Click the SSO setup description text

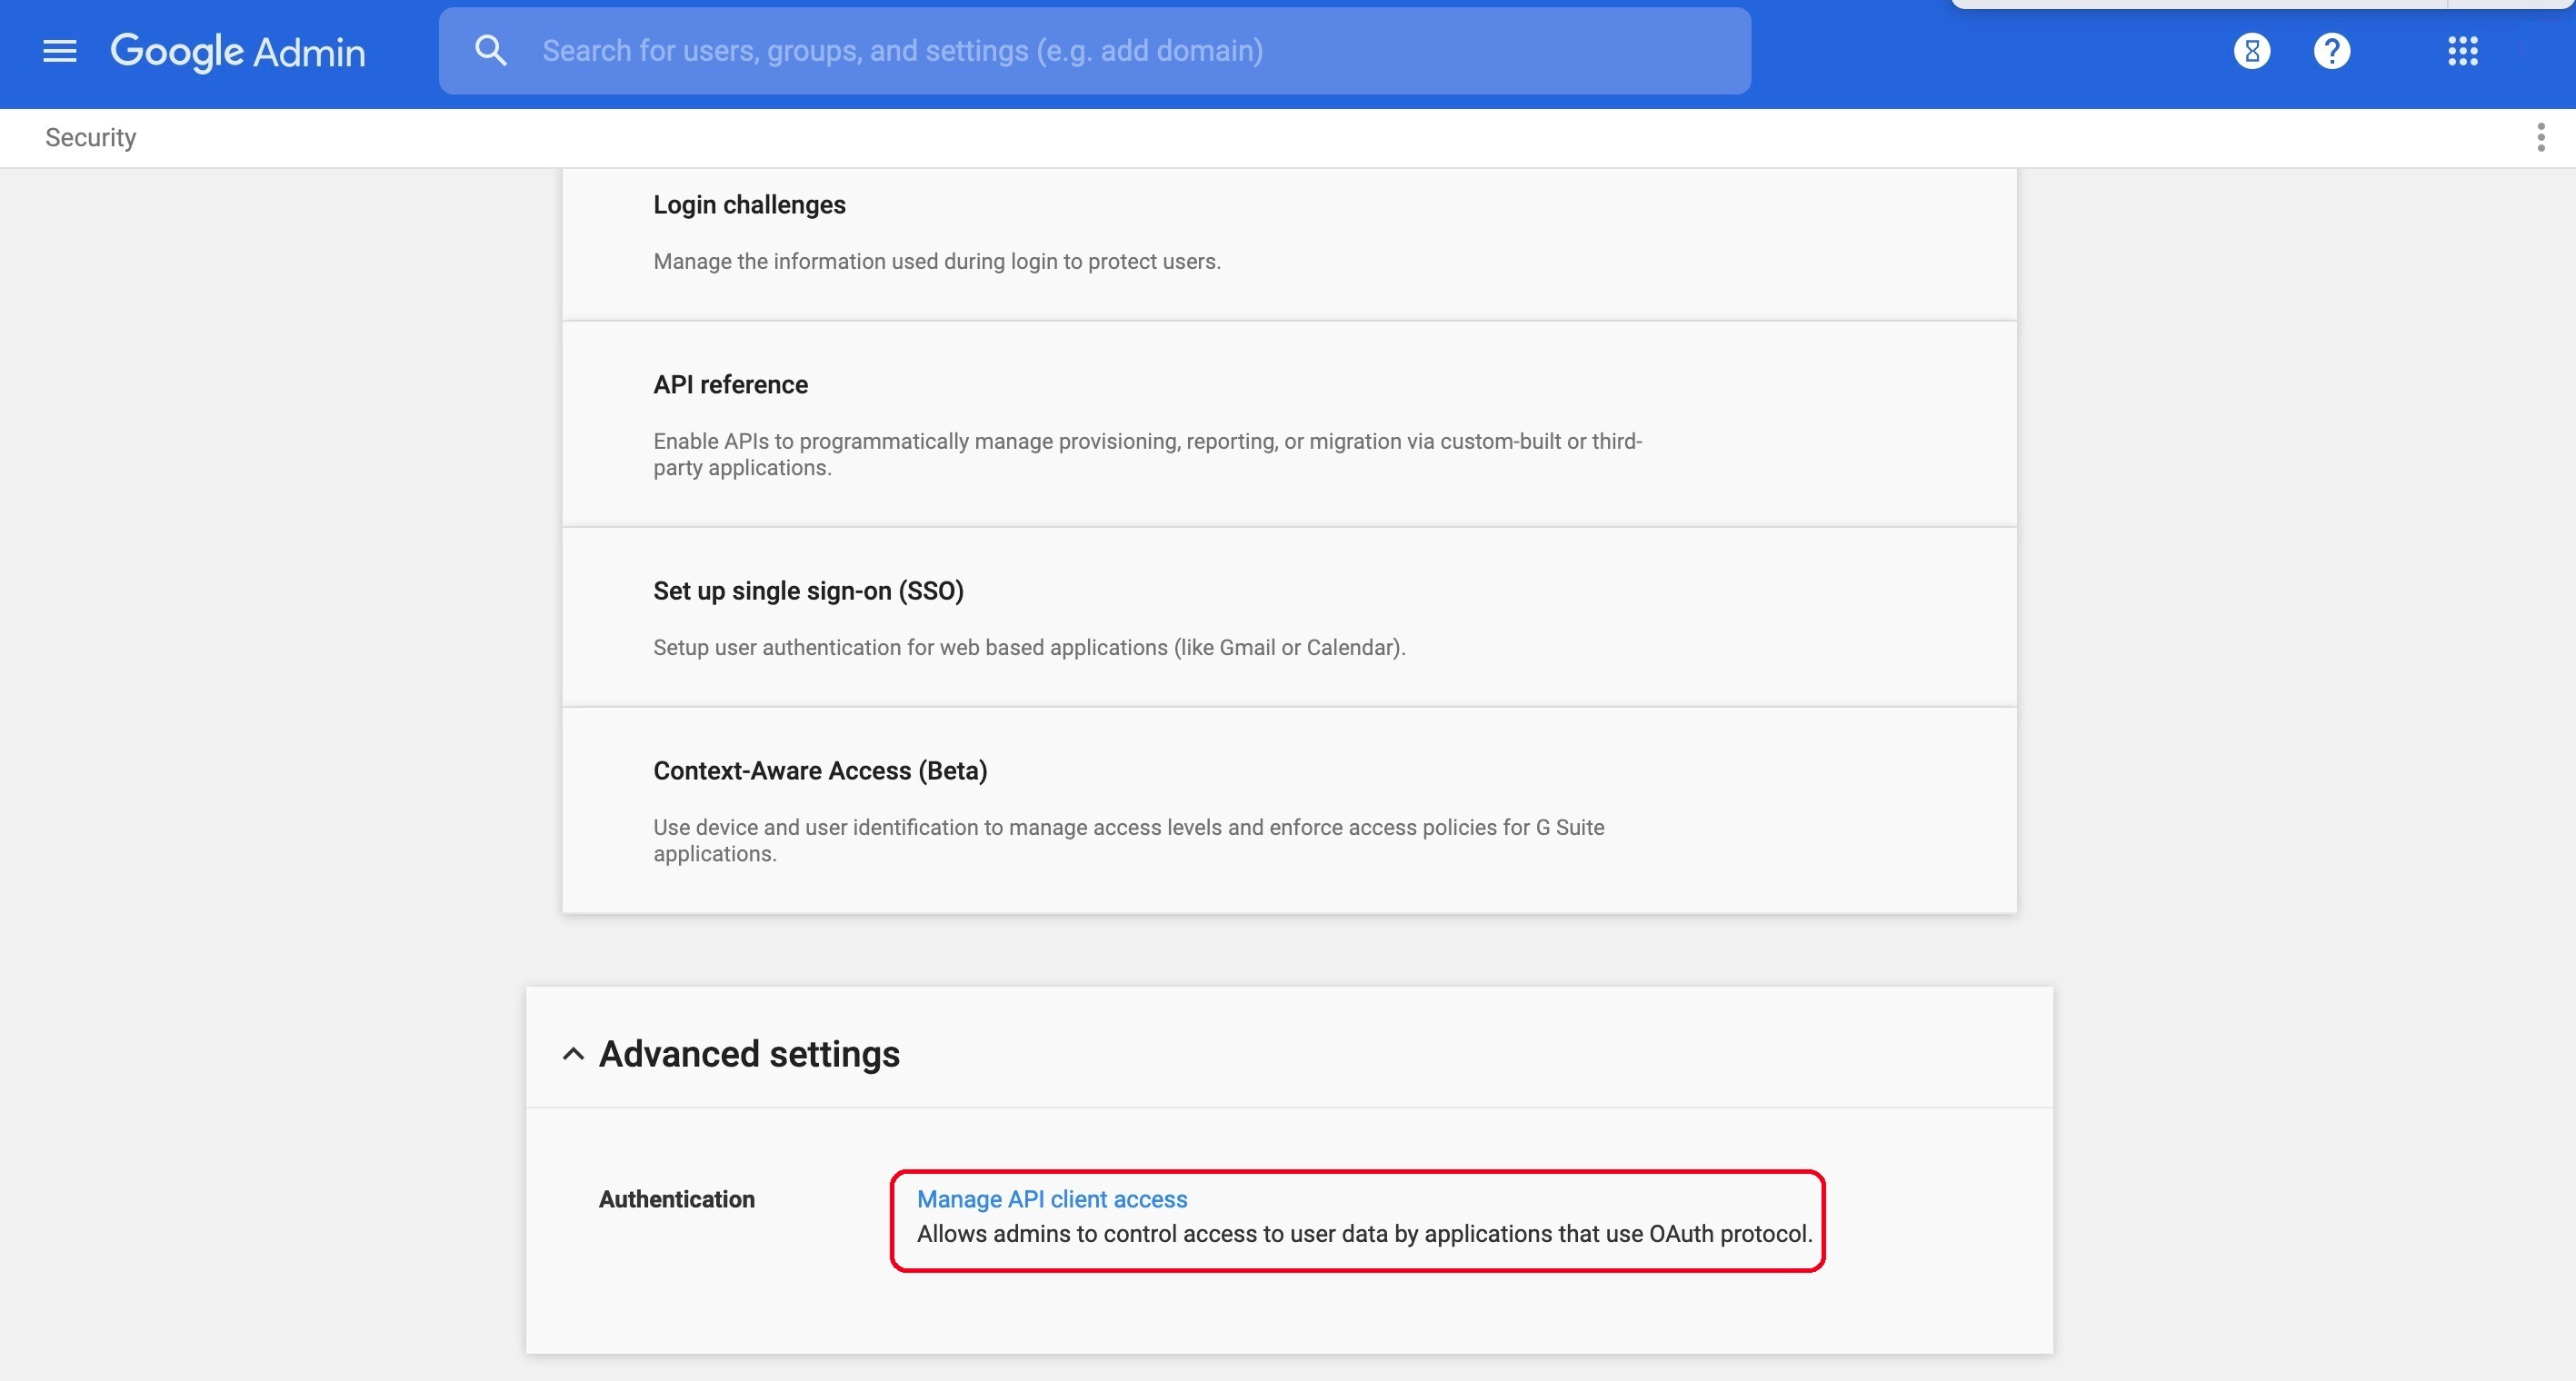(x=1029, y=648)
